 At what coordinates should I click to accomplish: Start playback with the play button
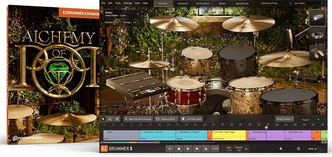(x=188, y=149)
